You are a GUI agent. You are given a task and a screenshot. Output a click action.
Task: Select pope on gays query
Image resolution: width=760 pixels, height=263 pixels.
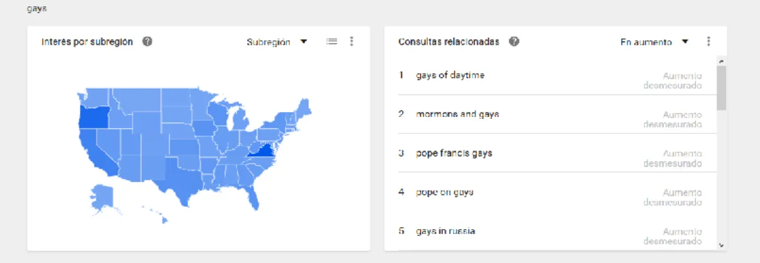444,192
